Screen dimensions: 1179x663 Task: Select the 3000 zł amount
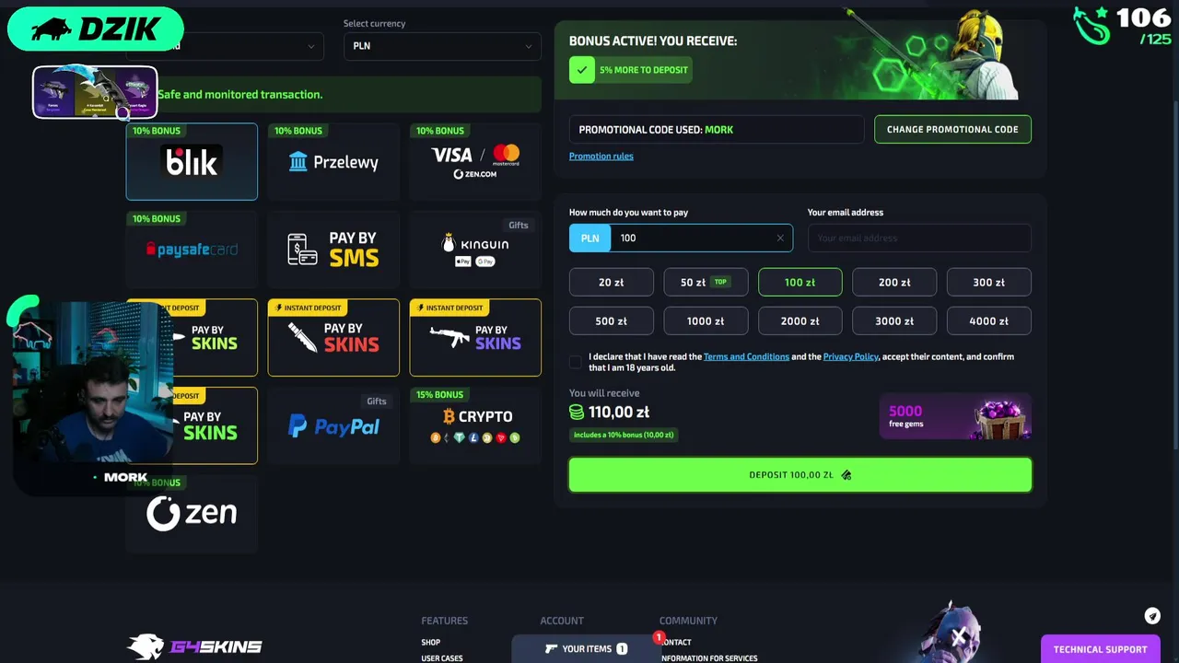pos(894,321)
